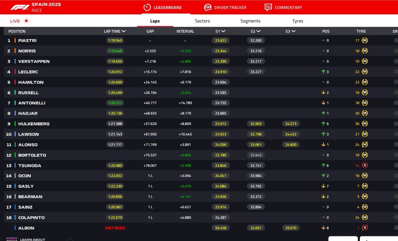Click the Leaderboard stopwatch icon
Image resolution: width=398 pixels, height=241 pixels.
[x=147, y=7]
